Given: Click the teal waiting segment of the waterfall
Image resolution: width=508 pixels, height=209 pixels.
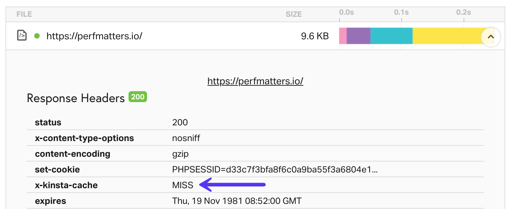Looking at the screenshot, I should pyautogui.click(x=391, y=36).
